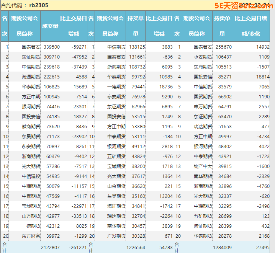
Task: Select volume value 100945 for 方正中期
Action: 52,97
